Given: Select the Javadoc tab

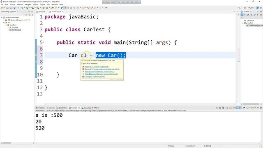Looking at the screenshot, I should point(51,108).
